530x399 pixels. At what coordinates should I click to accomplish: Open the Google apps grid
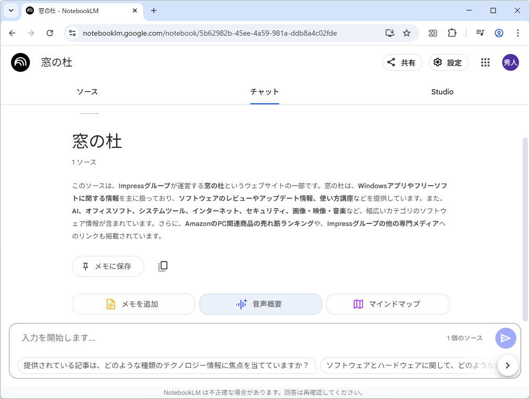click(x=485, y=62)
